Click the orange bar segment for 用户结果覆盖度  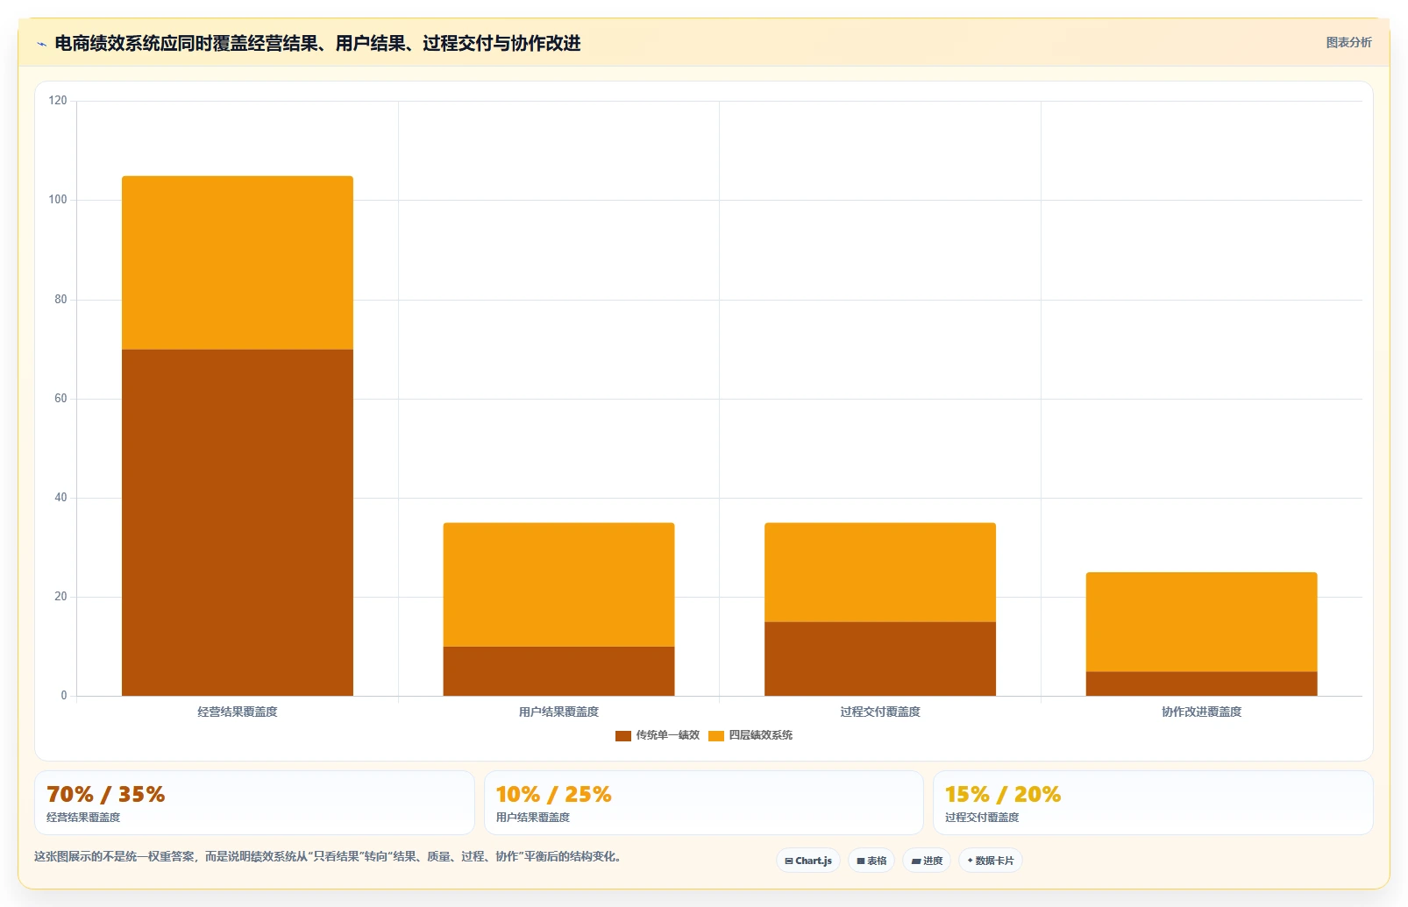coord(558,585)
